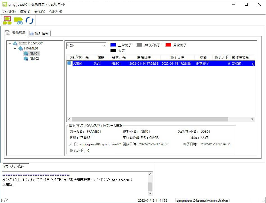The image size is (266, 203).
Task: Sort by ジョブ/ネット名 column header
Action: 79,57
